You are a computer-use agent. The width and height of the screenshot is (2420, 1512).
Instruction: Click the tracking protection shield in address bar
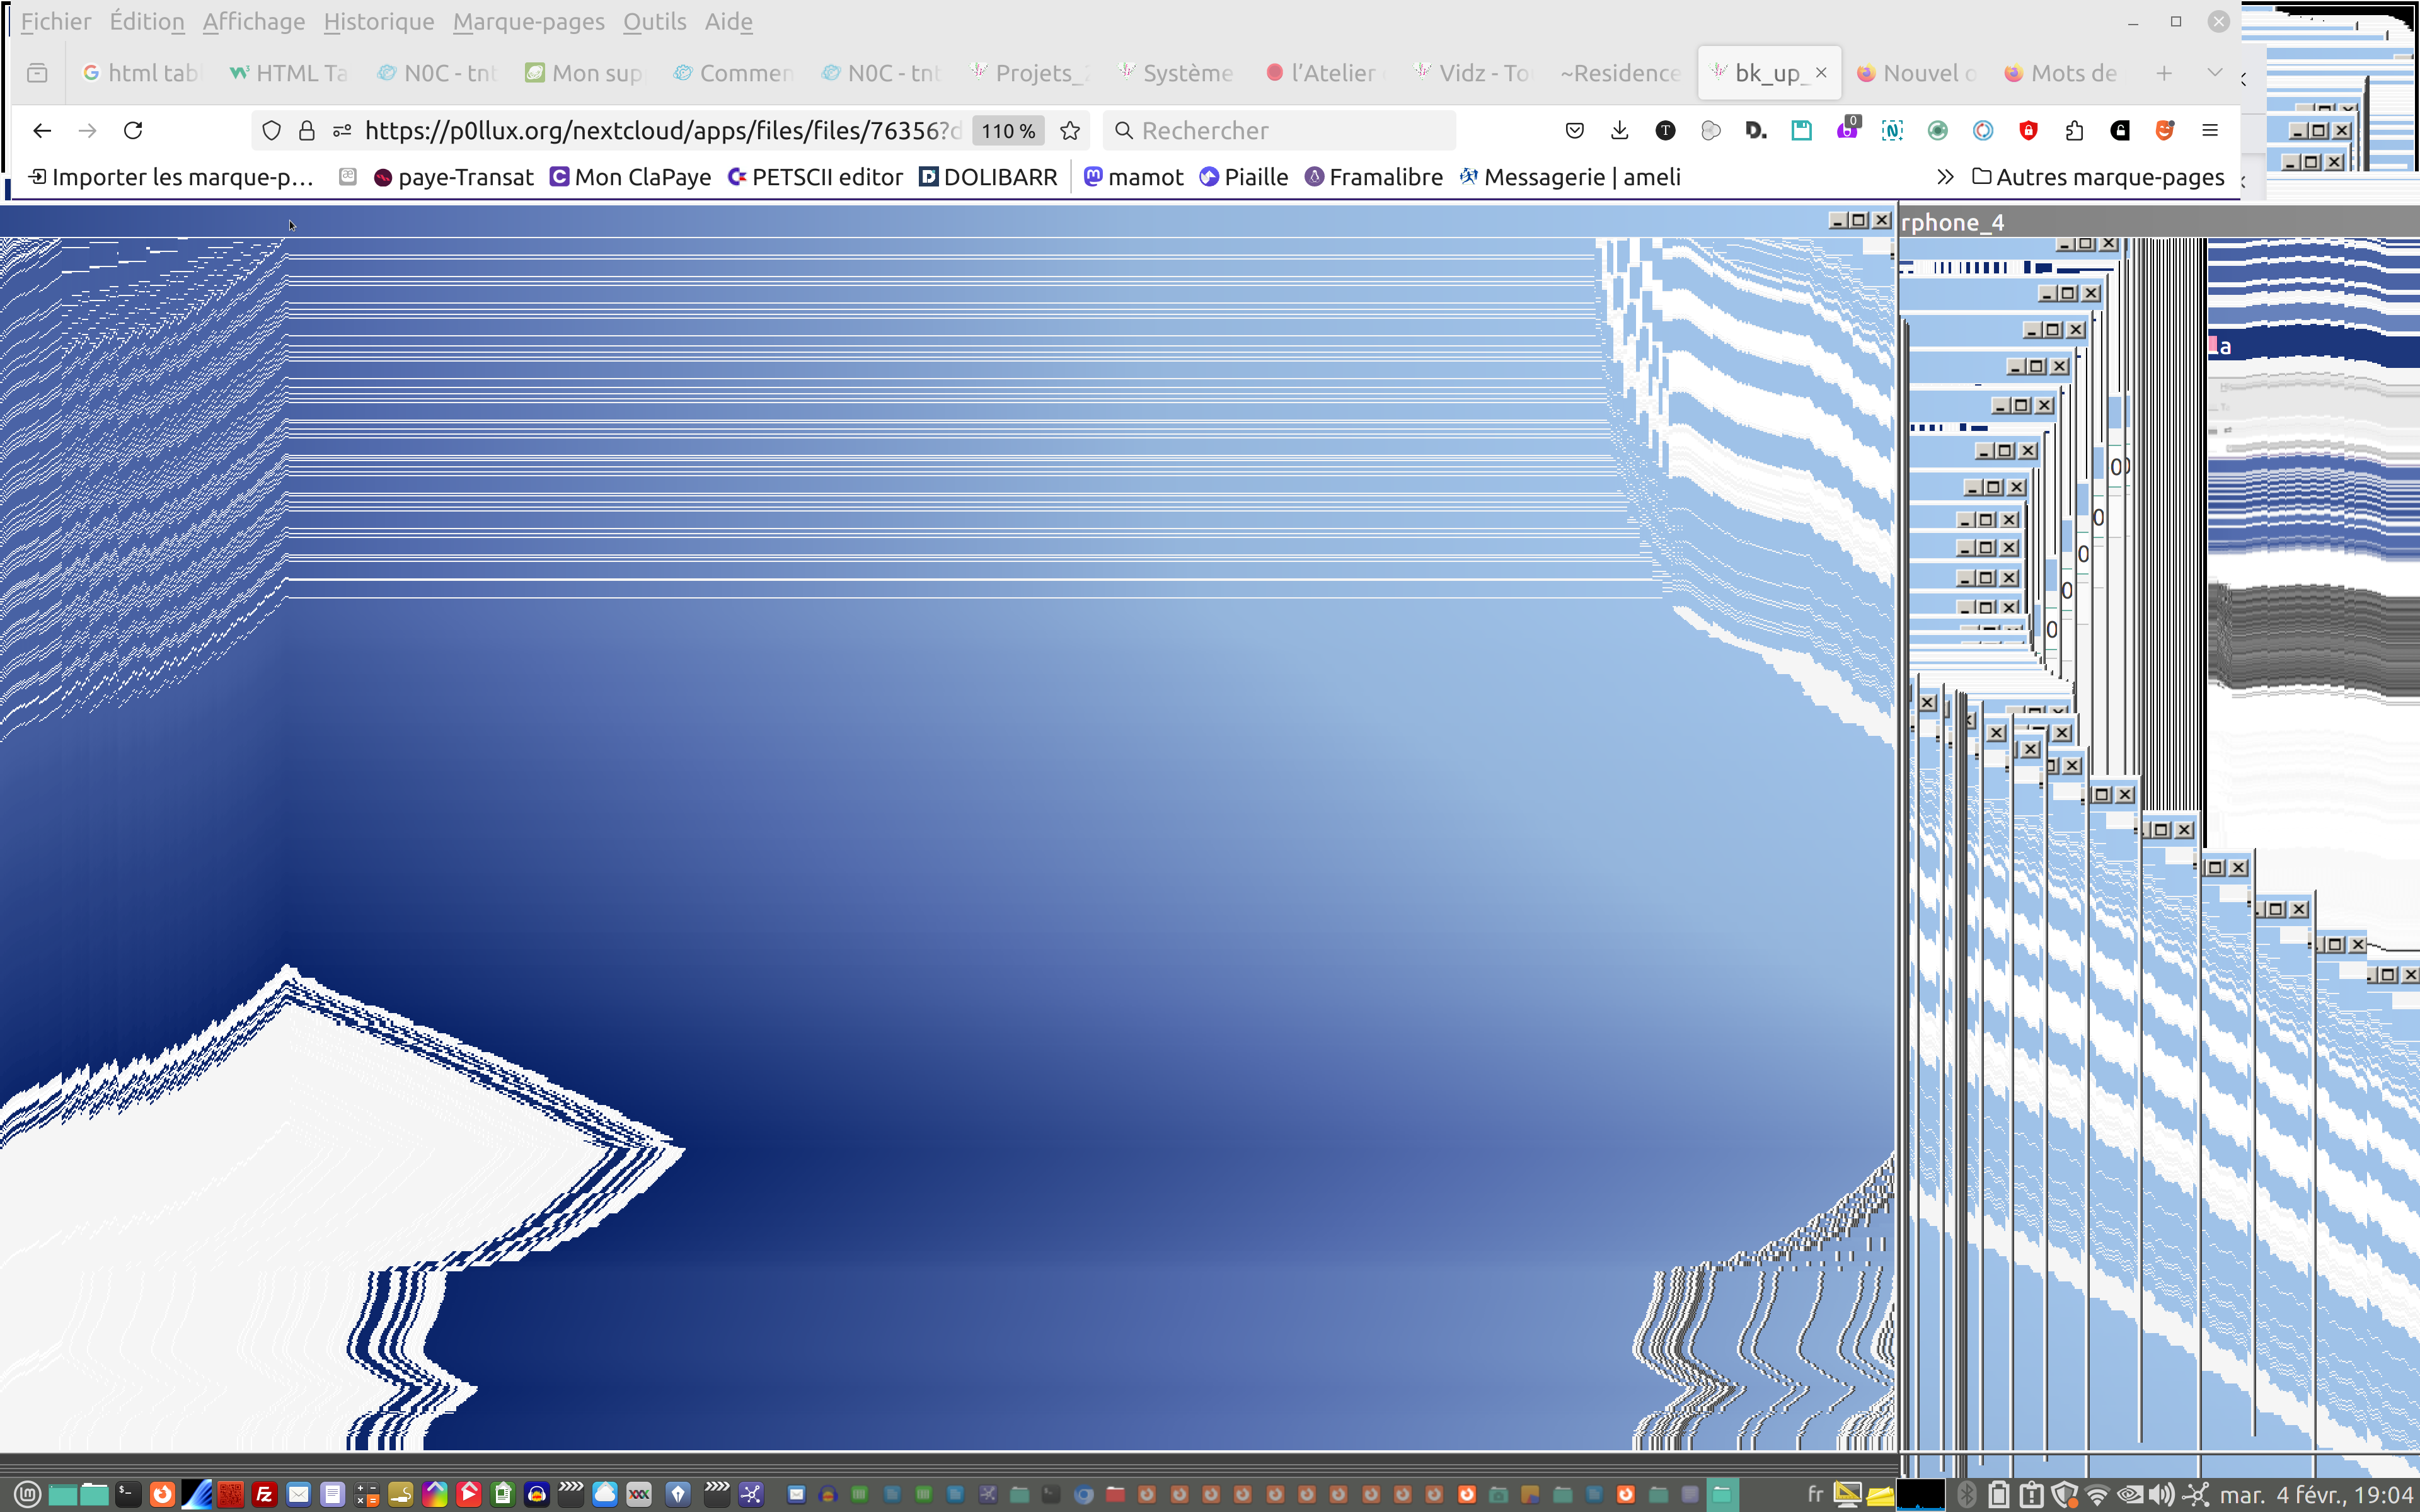[271, 130]
